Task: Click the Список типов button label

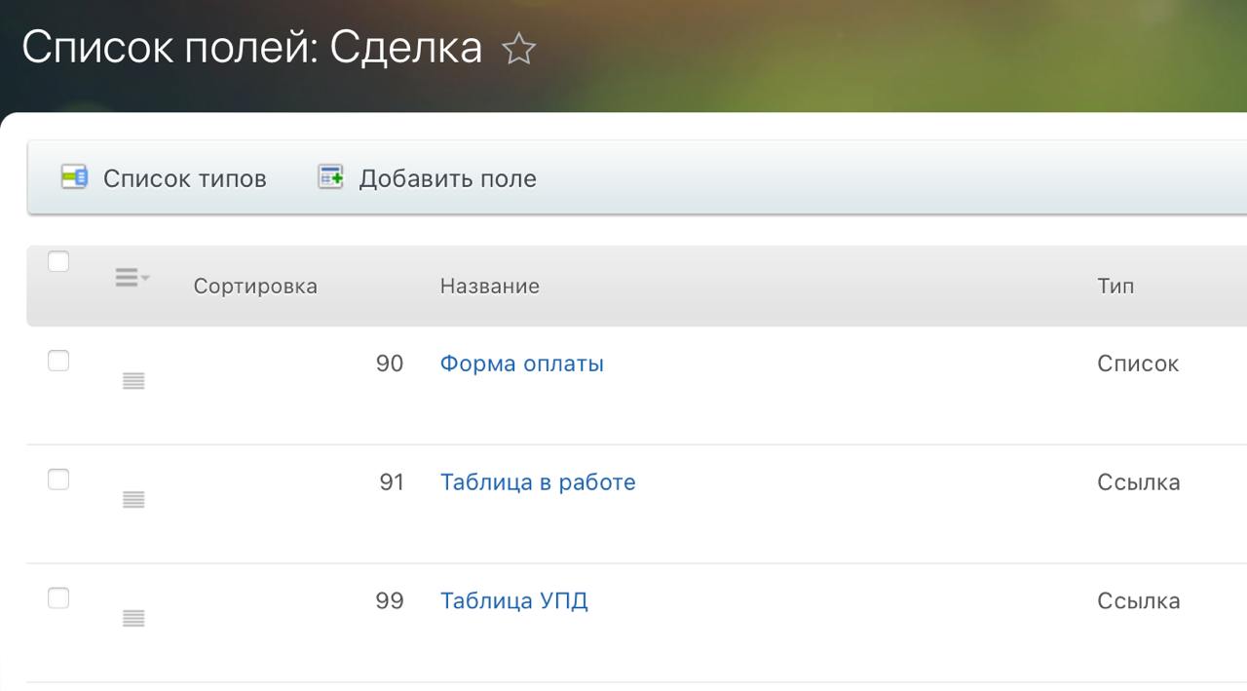Action: [184, 179]
